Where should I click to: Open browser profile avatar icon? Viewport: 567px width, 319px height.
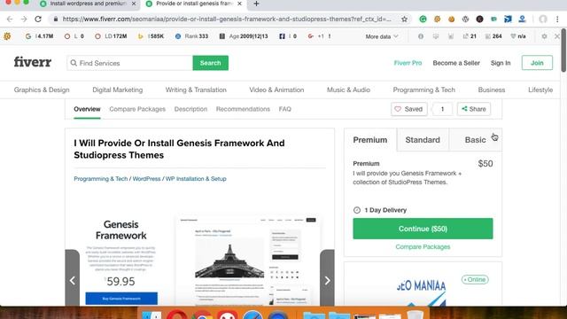543,19
